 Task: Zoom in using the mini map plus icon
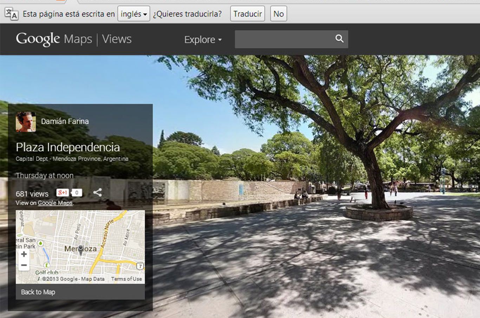coord(23,254)
